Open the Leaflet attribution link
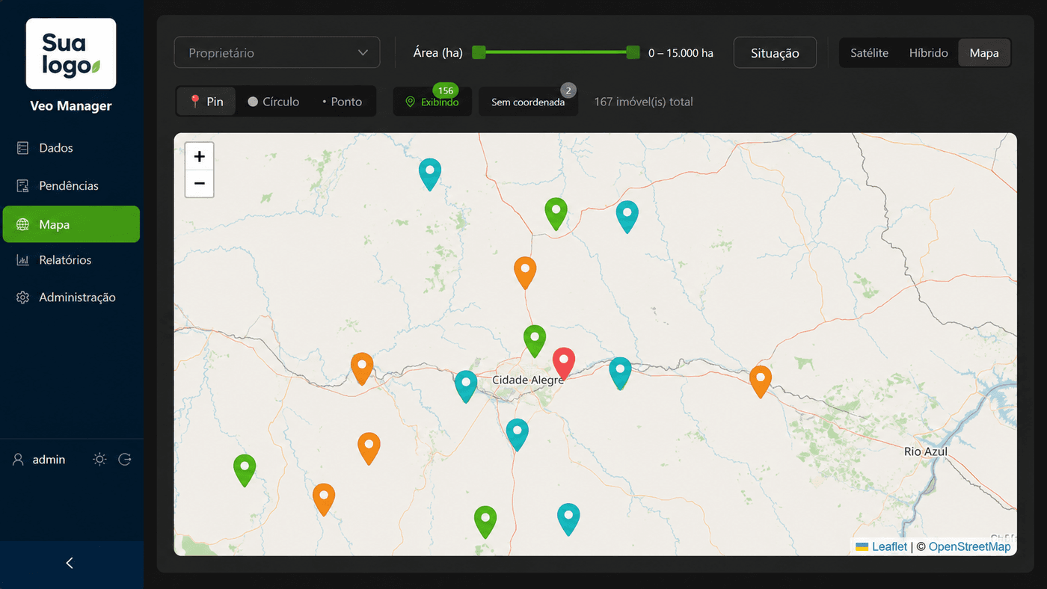This screenshot has height=589, width=1047. click(x=889, y=546)
